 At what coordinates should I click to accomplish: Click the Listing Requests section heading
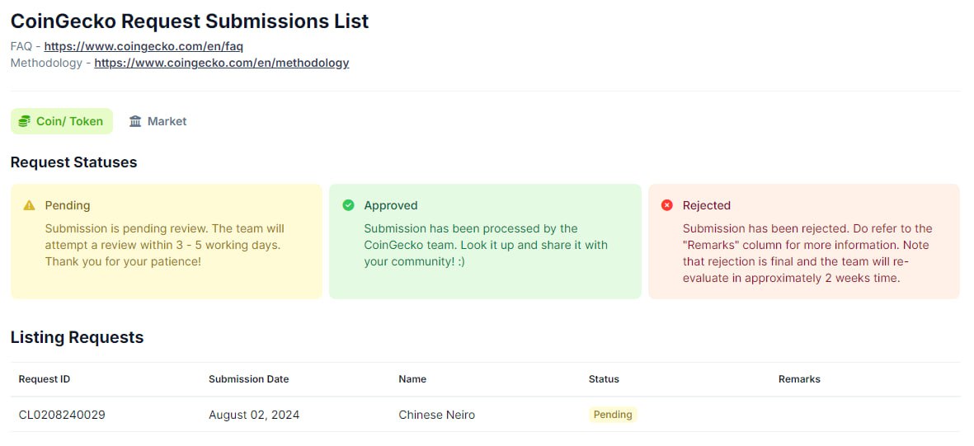(x=77, y=337)
